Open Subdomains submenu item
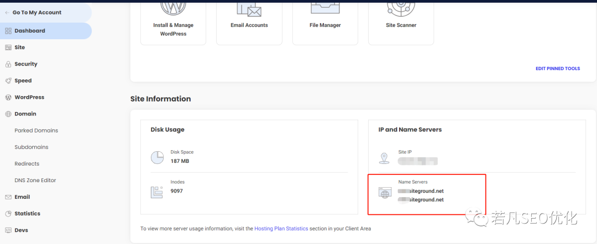The width and height of the screenshot is (597, 244). coord(31,147)
